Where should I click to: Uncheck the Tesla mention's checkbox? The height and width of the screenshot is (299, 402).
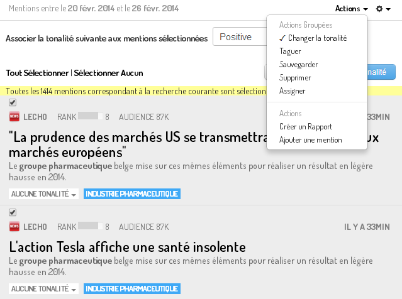(x=13, y=212)
